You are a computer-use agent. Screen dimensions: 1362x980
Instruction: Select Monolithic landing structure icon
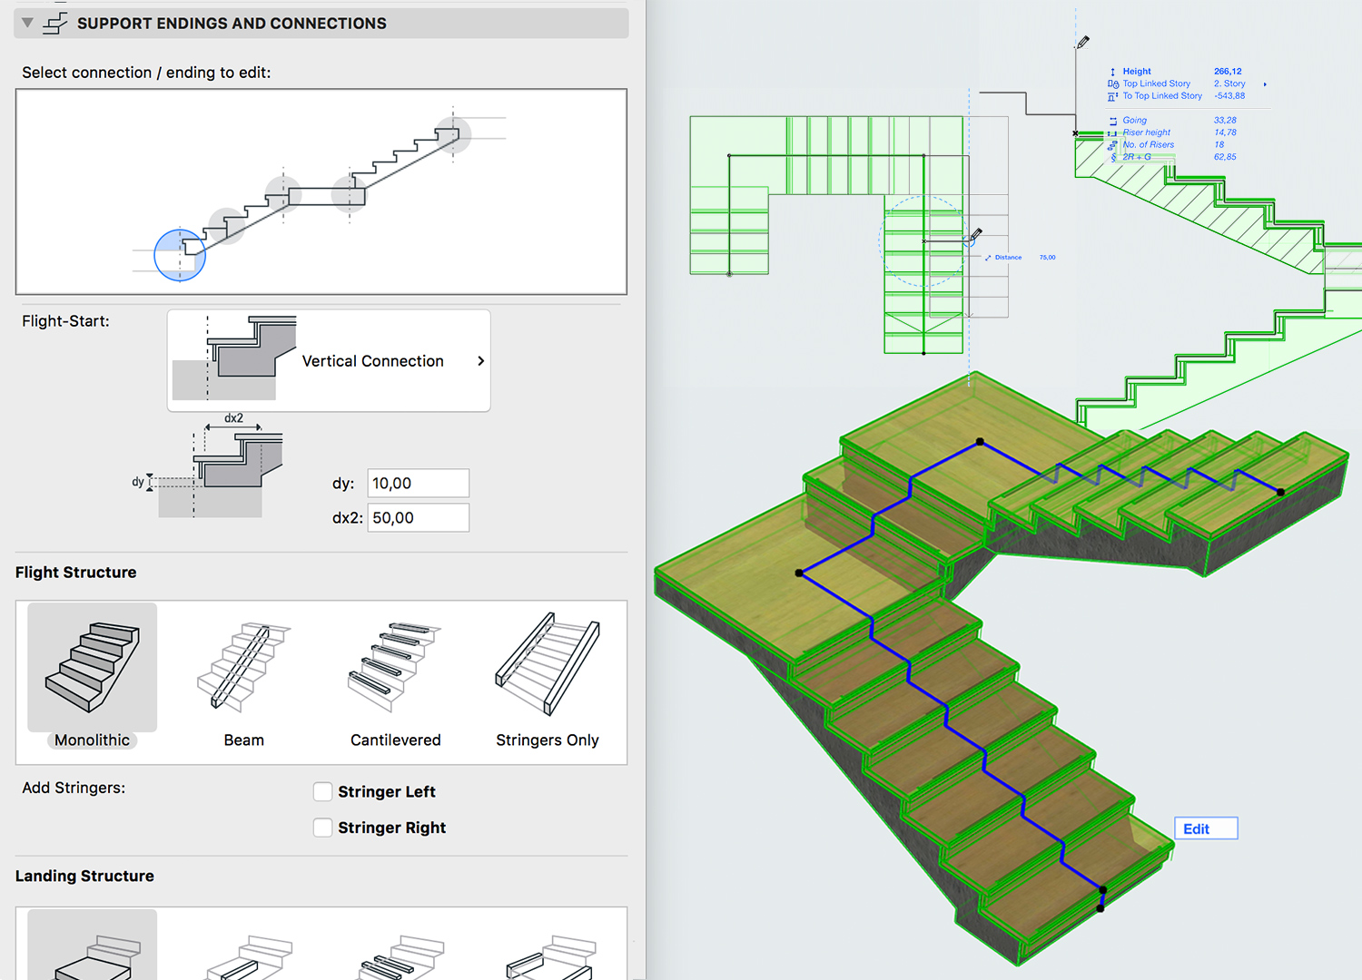92,948
